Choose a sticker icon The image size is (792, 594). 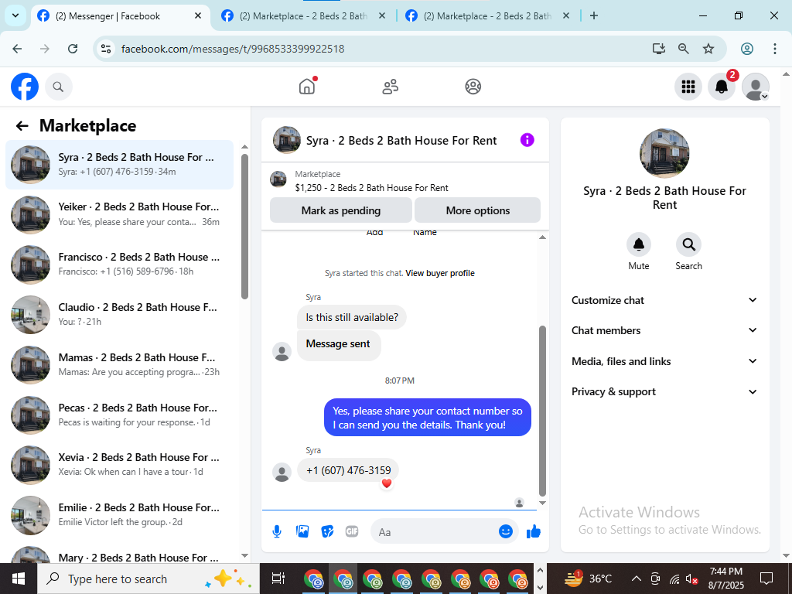(x=327, y=531)
